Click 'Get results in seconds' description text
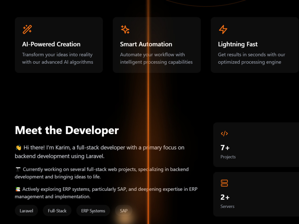The width and height of the screenshot is (299, 224). [251, 58]
